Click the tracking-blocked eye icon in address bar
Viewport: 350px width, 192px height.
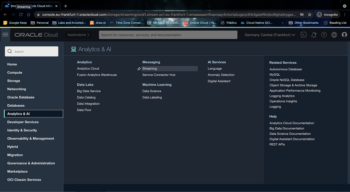pyautogui.click(x=302, y=14)
